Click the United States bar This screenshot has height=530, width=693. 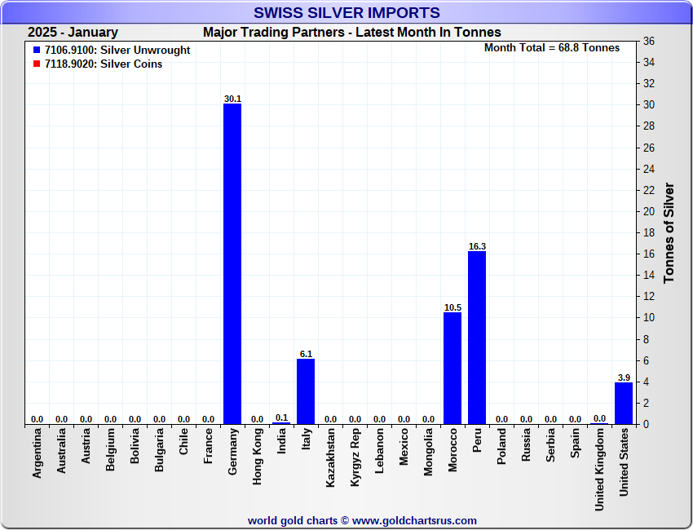(x=624, y=403)
